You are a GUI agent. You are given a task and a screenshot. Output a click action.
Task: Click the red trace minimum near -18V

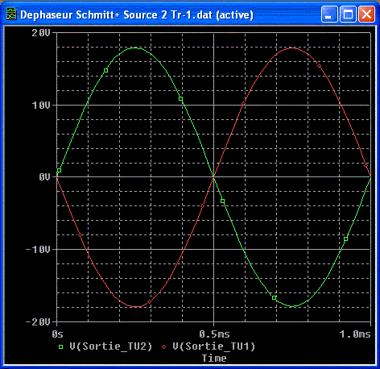tap(136, 306)
